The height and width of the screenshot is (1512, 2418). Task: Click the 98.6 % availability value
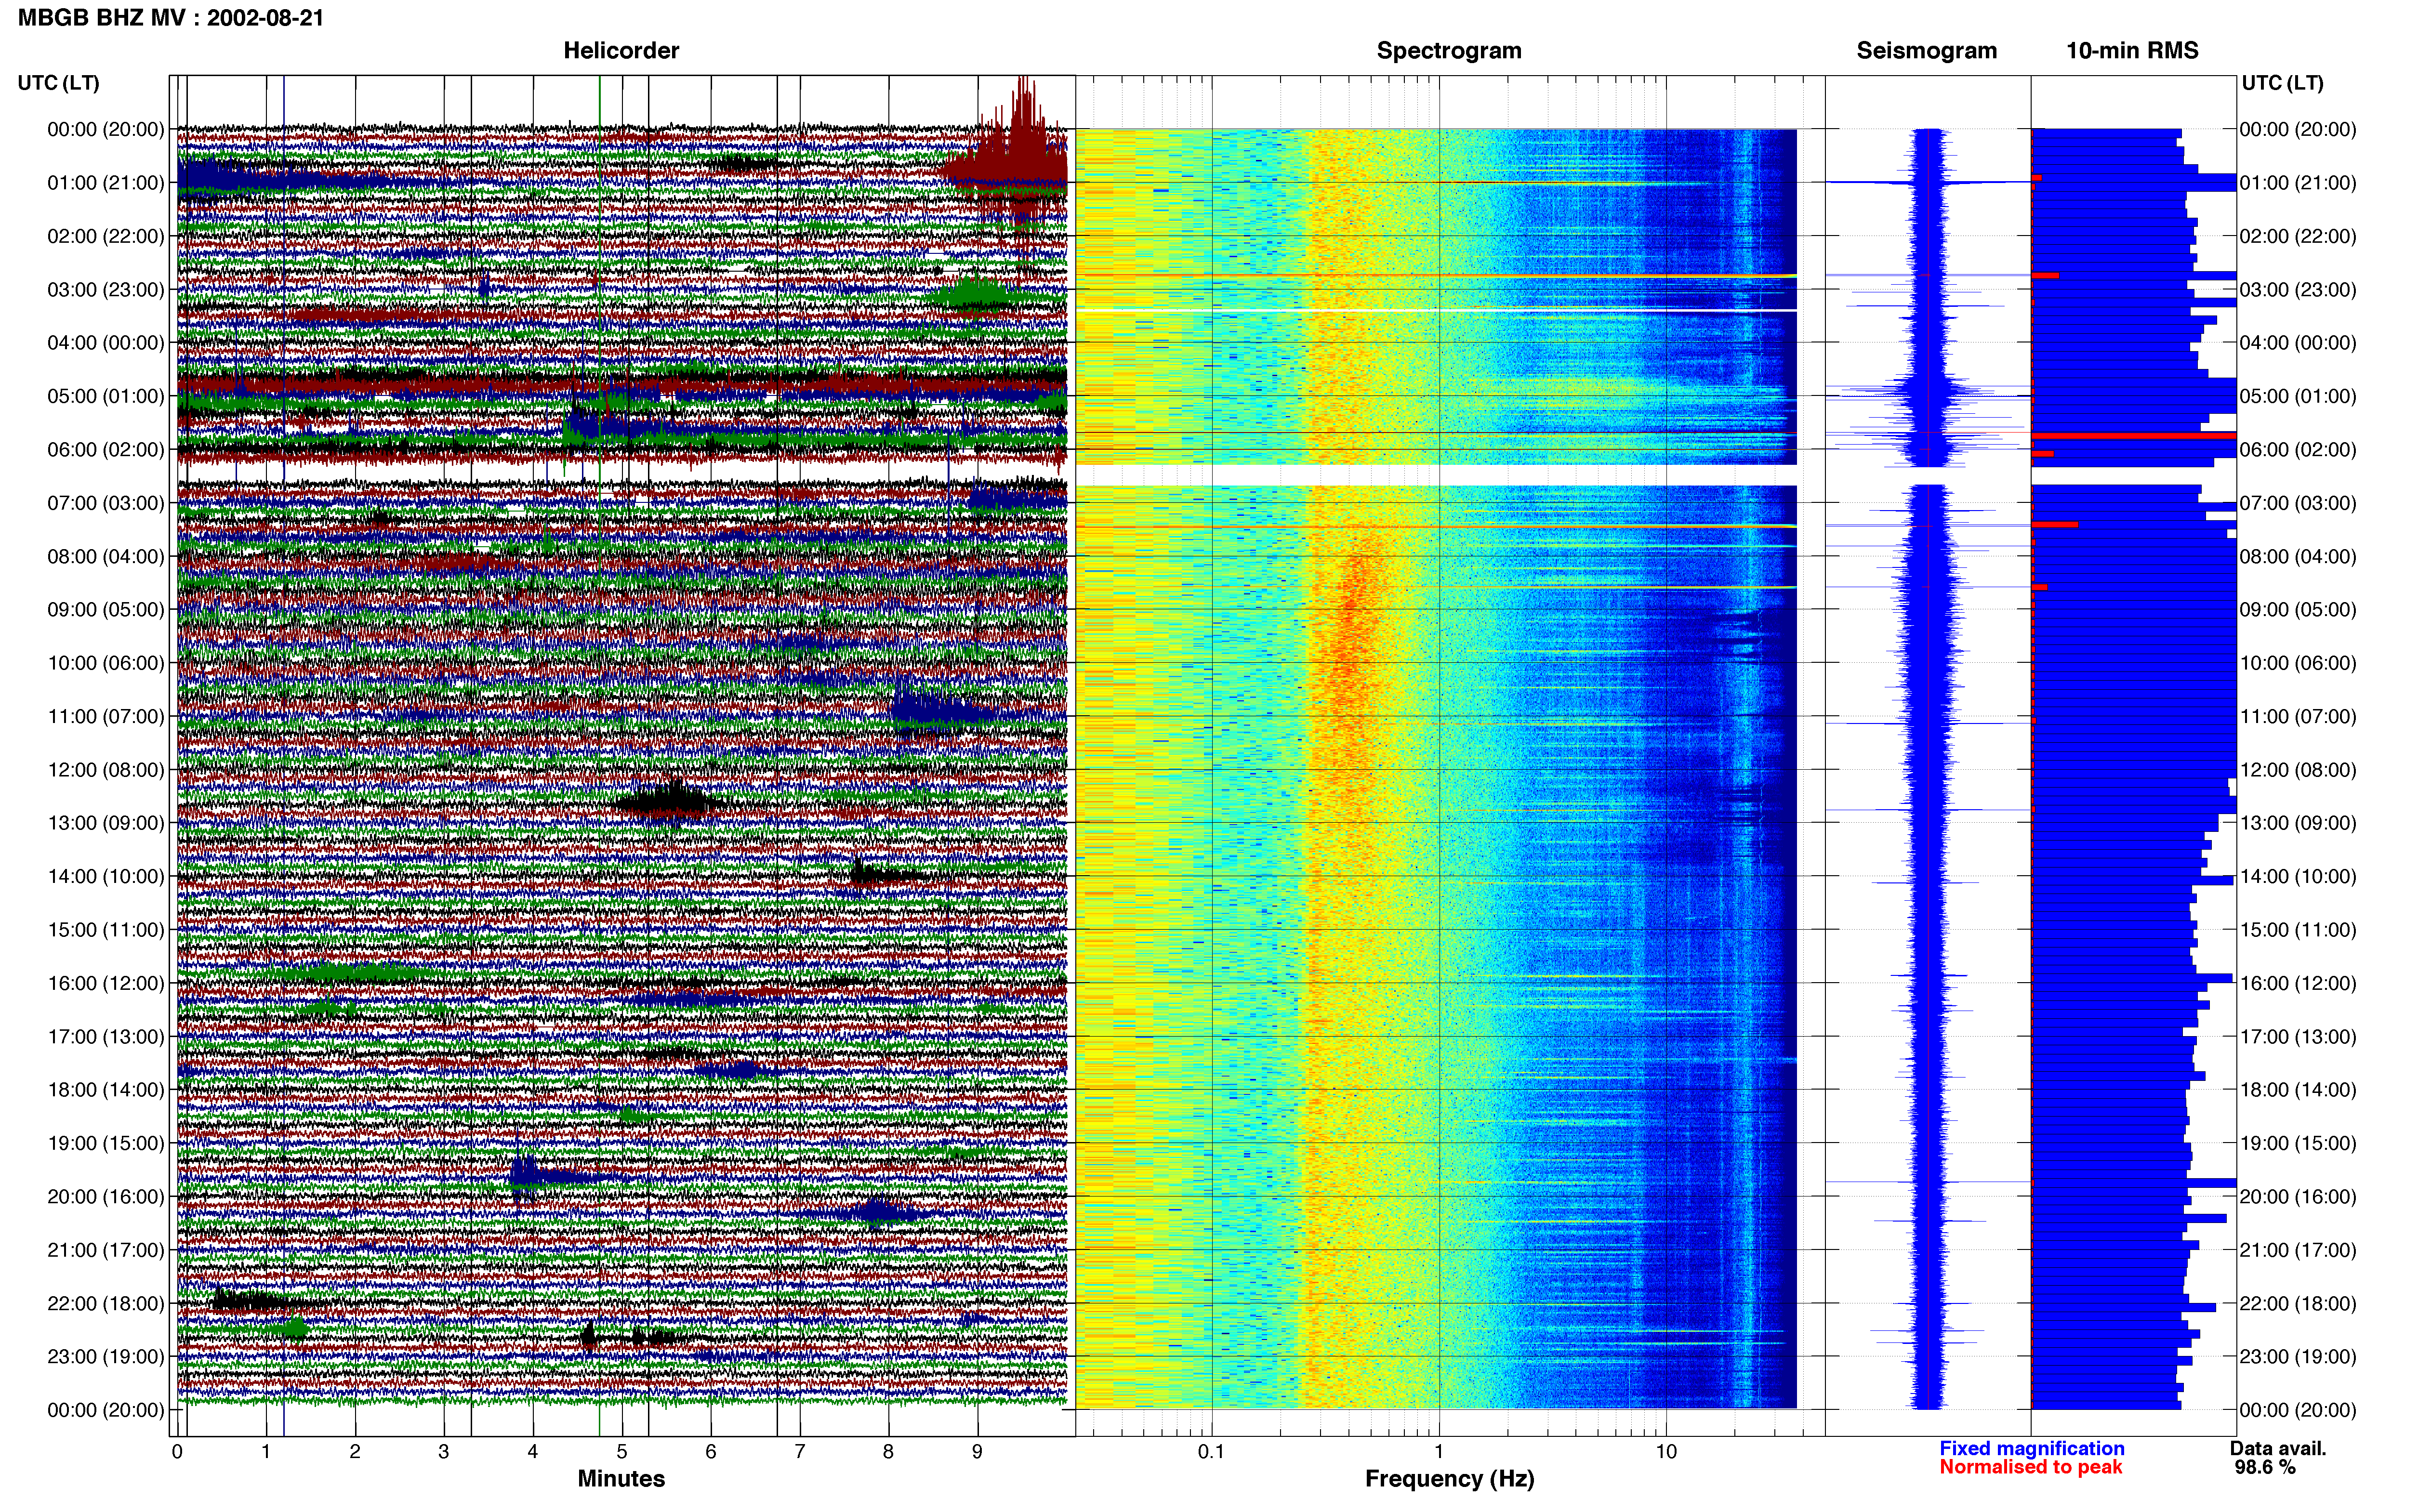(2265, 1467)
